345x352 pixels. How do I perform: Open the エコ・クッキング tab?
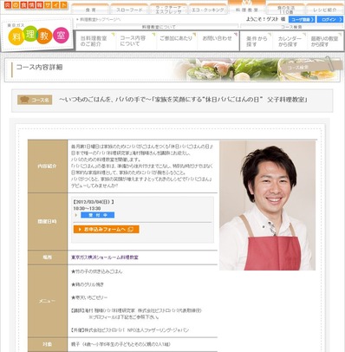(208, 10)
